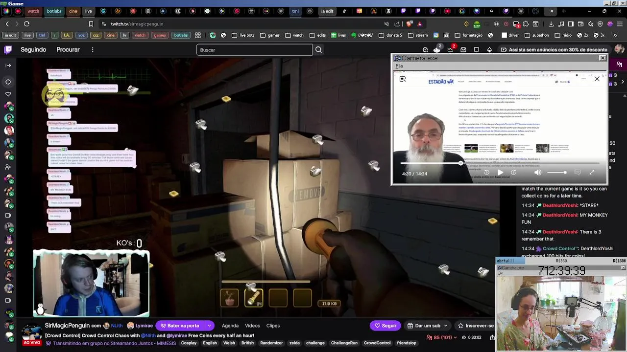Reload the page with the refresh icon

(x=26, y=23)
